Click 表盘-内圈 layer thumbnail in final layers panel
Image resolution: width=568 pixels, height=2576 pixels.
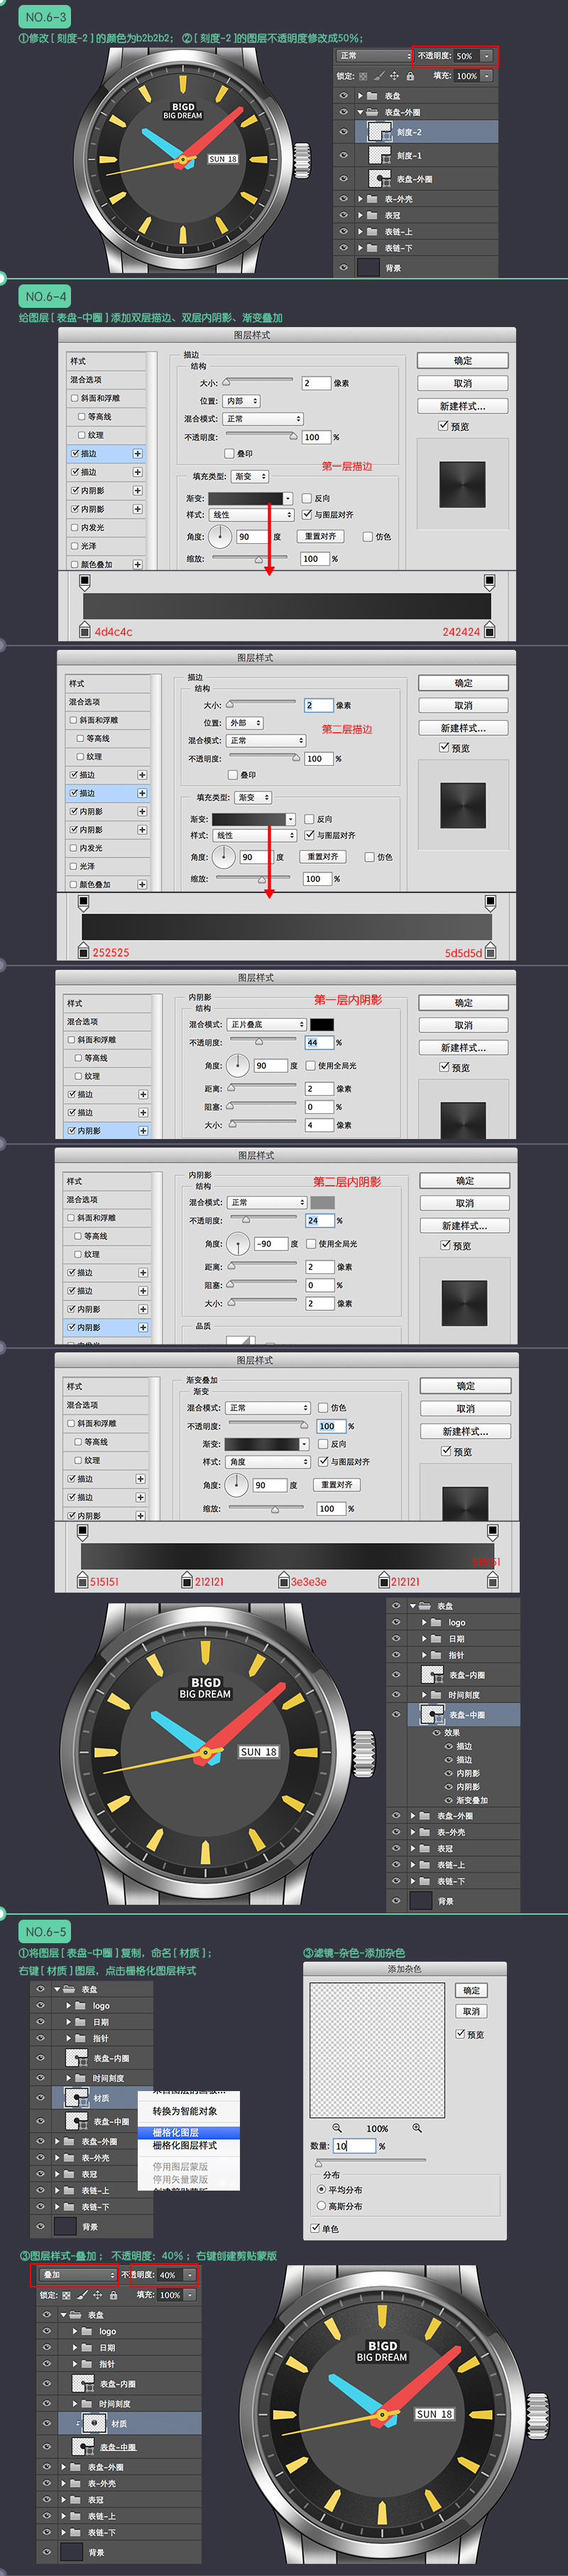pyautogui.click(x=84, y=2383)
